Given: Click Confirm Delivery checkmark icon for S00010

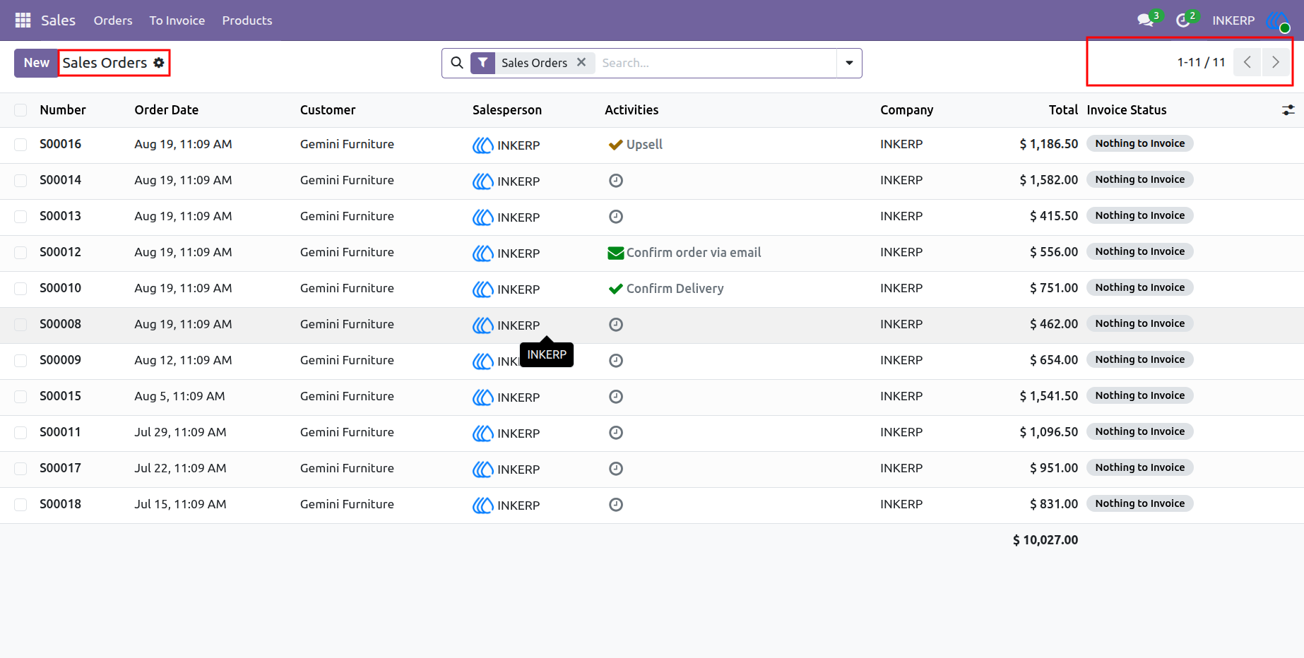Looking at the screenshot, I should coord(615,289).
